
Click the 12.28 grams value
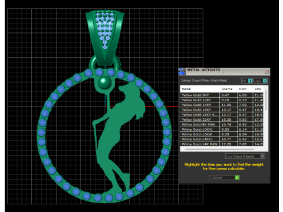pos(226,144)
